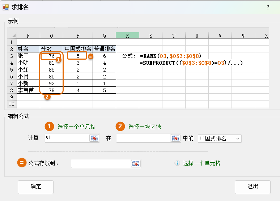Screen dimensions: 280x201
Task: Click the 退出 button
Action: coord(253,187)
